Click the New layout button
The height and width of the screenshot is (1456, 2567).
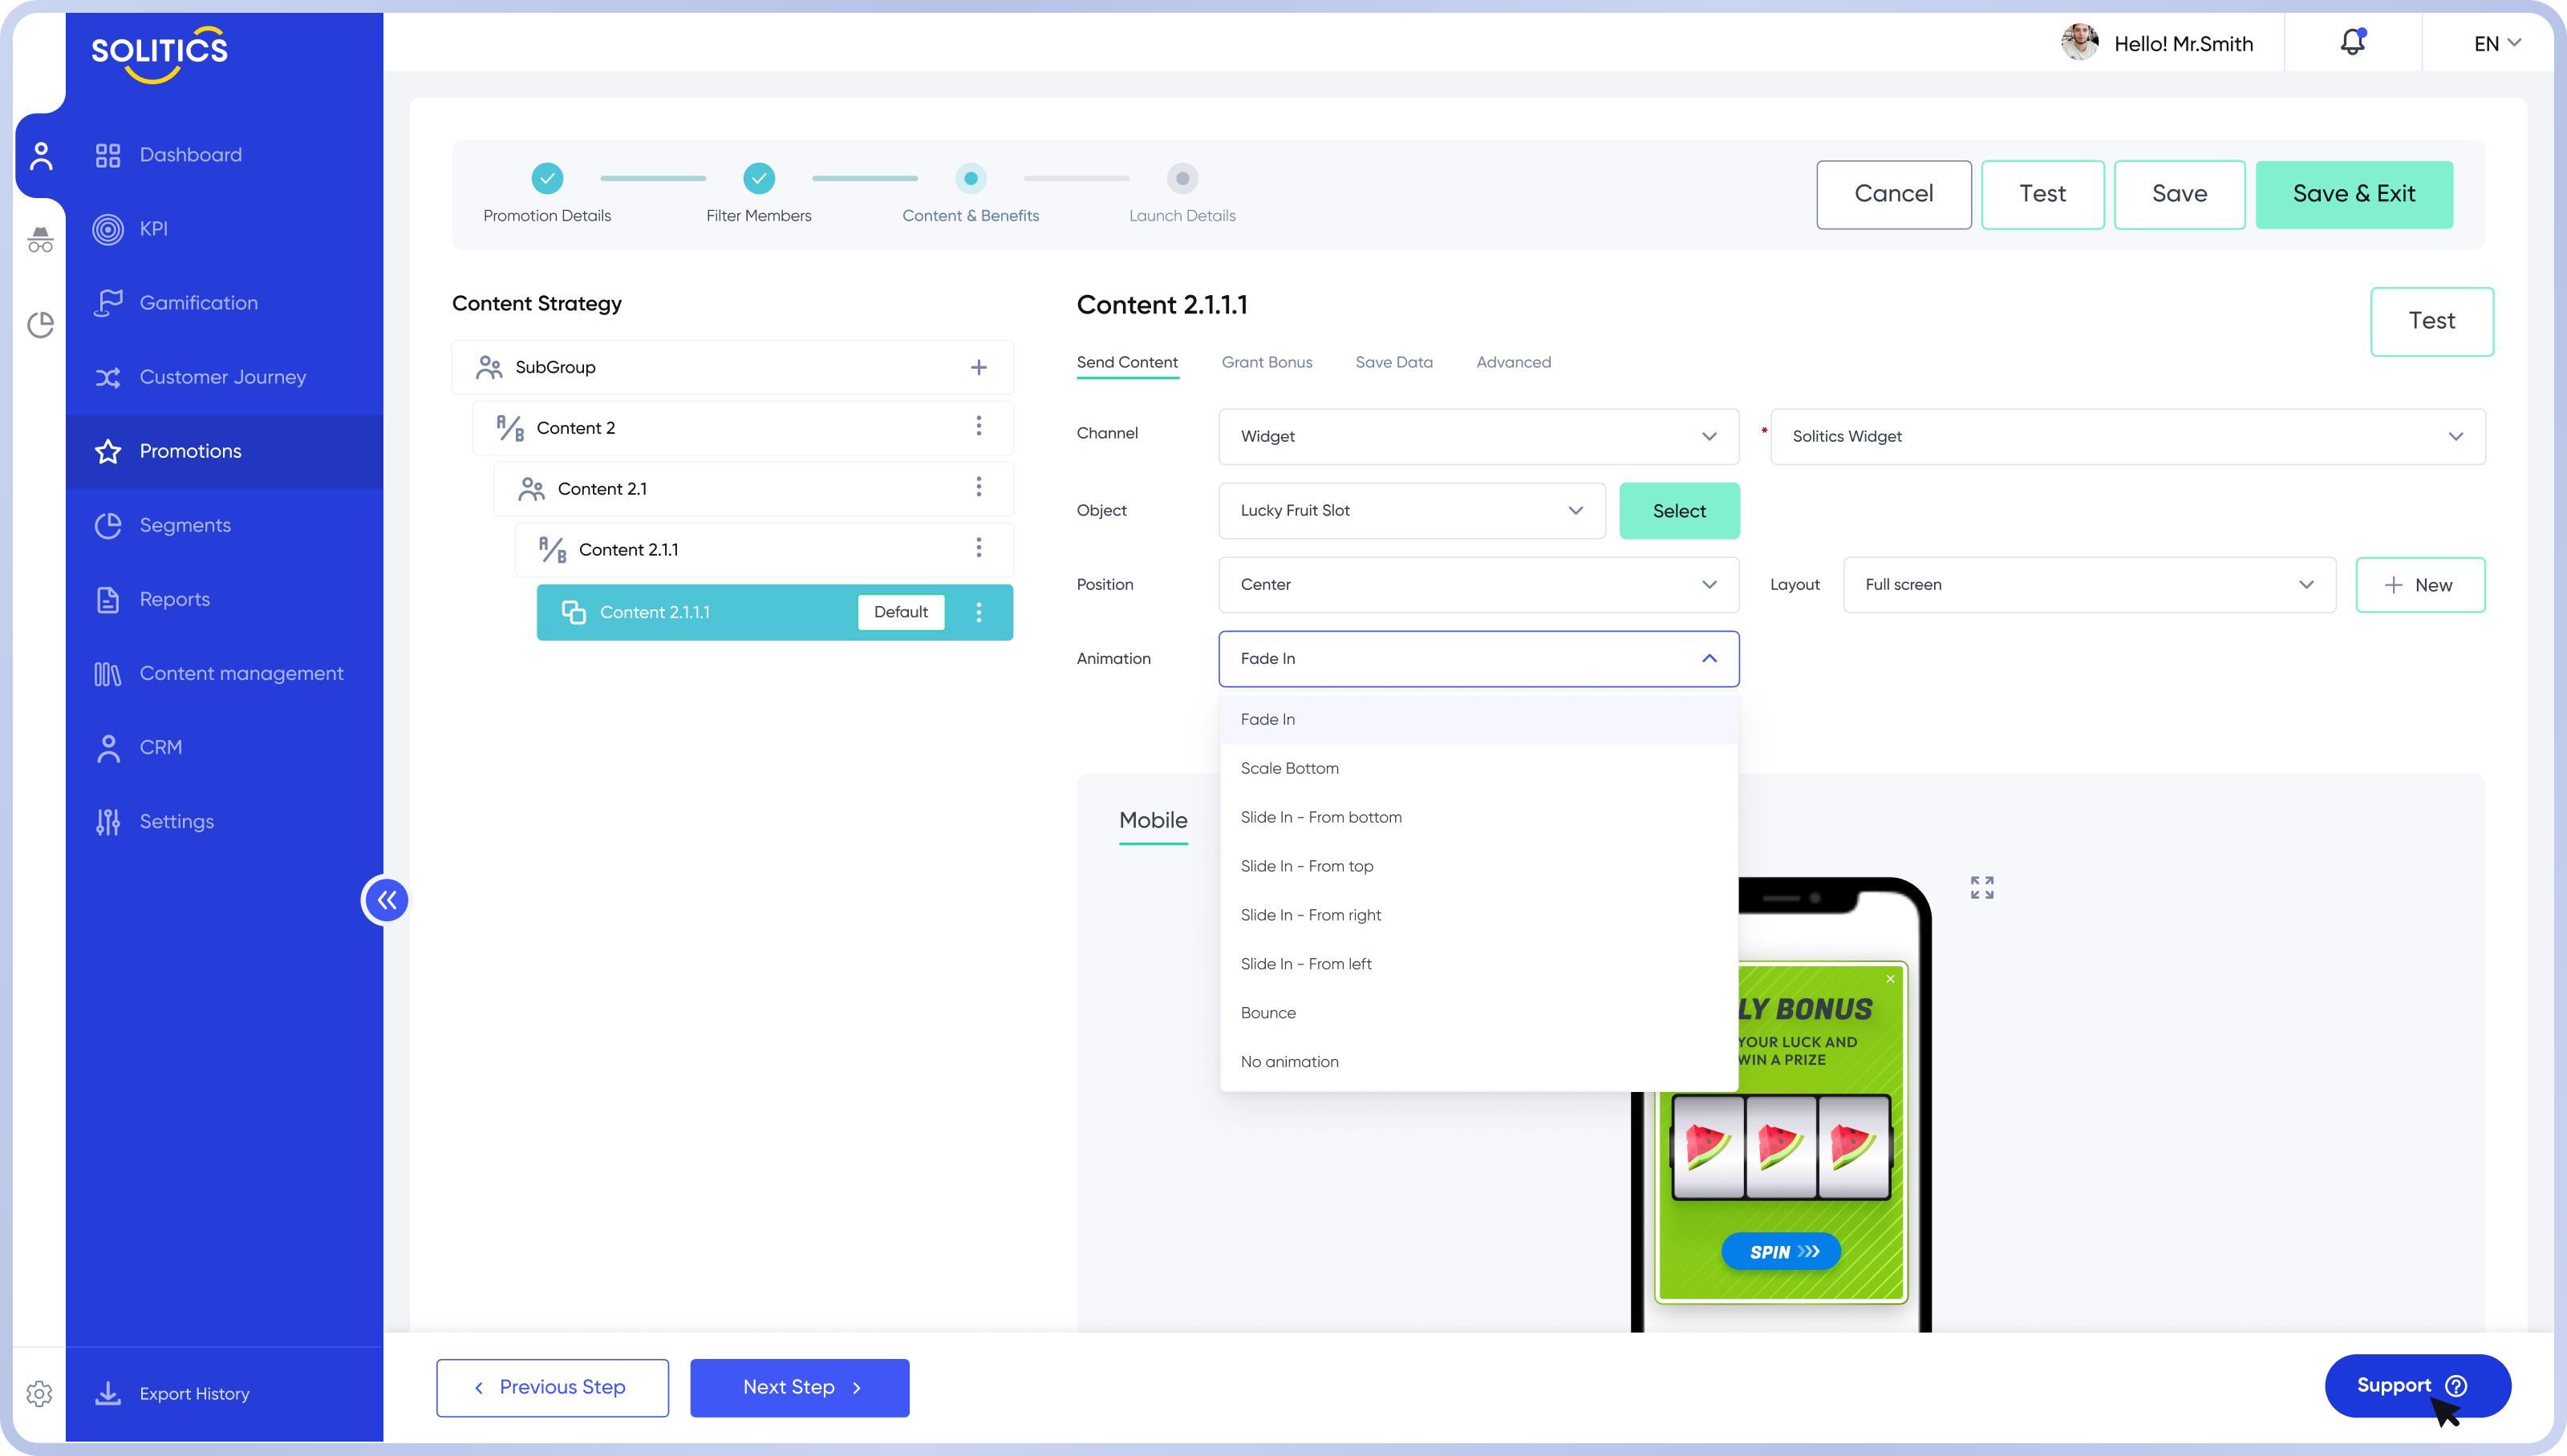2420,584
